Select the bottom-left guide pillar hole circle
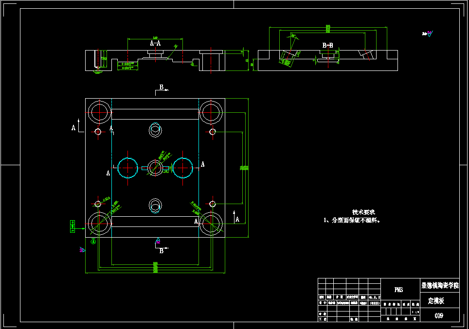This screenshot has width=469, height=329. (99, 224)
